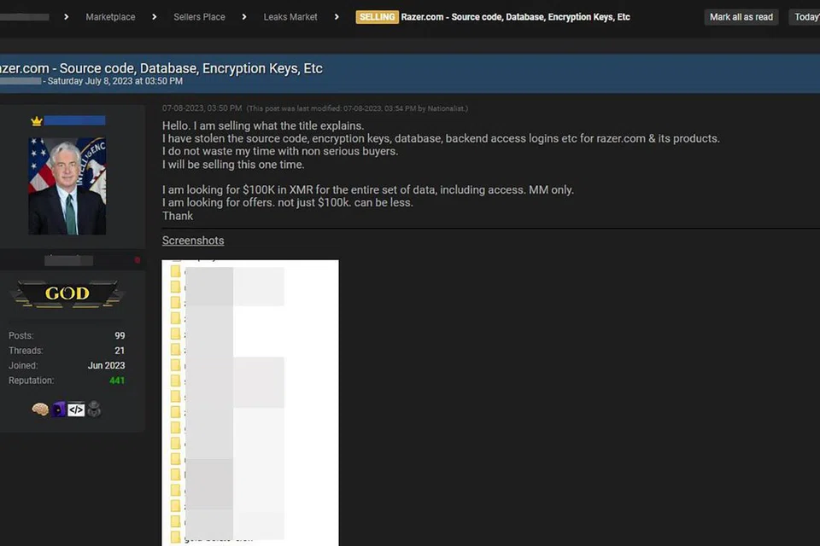Image resolution: width=820 pixels, height=546 pixels.
Task: Click the gold crown icon above the avatar
Action: coord(37,121)
